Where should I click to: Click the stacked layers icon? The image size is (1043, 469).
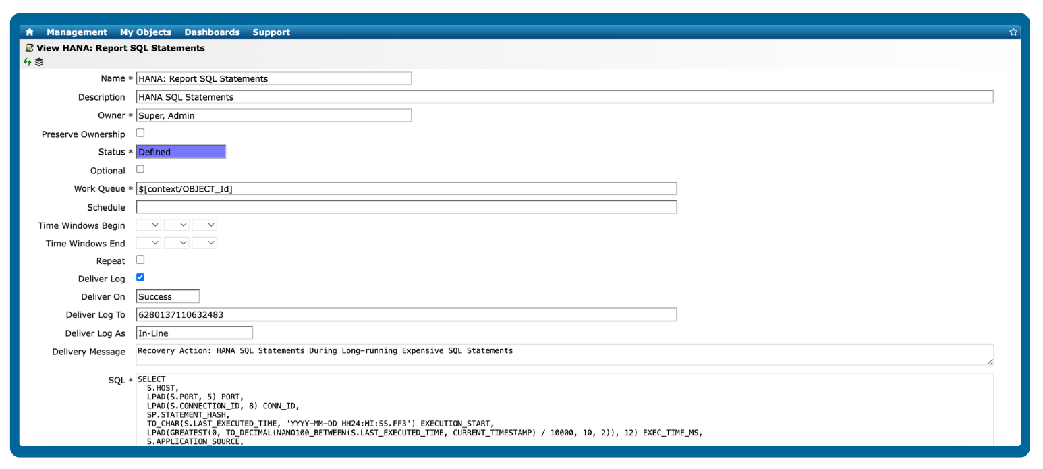point(39,62)
